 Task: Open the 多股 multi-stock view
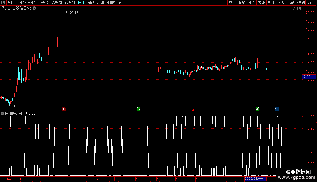[251, 3]
